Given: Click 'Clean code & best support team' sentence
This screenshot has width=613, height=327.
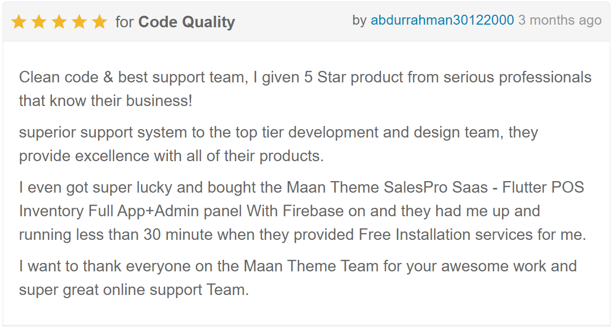Looking at the screenshot, I should point(133,77).
